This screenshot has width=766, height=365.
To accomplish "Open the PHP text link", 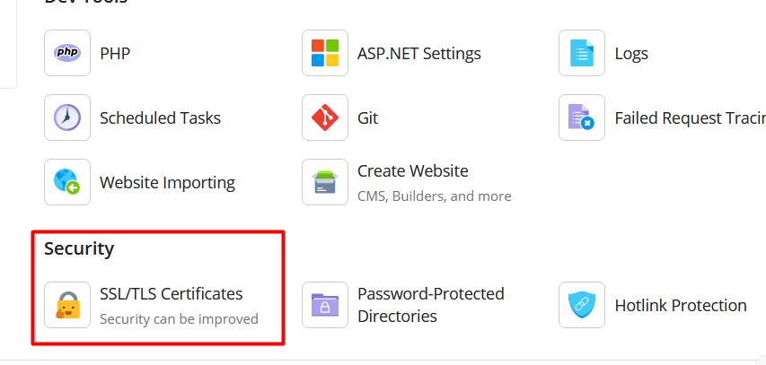I will pyautogui.click(x=115, y=53).
